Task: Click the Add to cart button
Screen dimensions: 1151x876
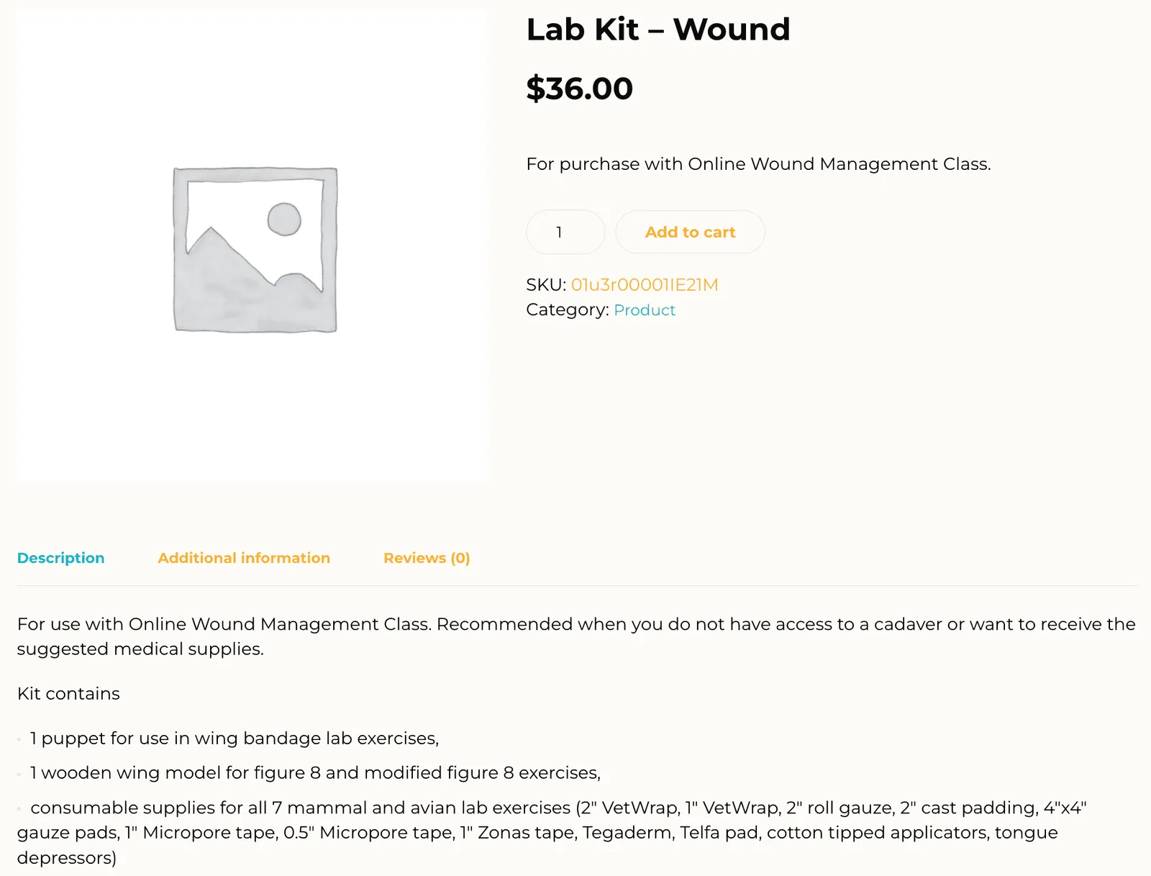Action: coord(690,232)
